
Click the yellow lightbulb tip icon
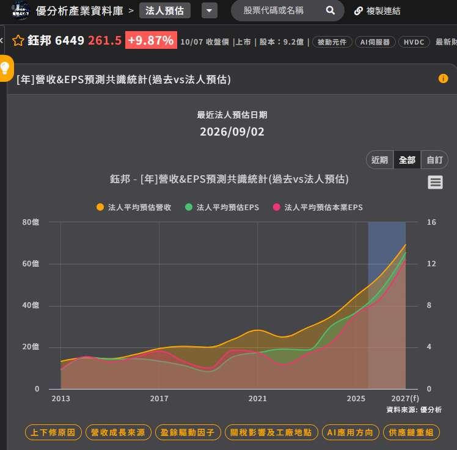[5, 68]
